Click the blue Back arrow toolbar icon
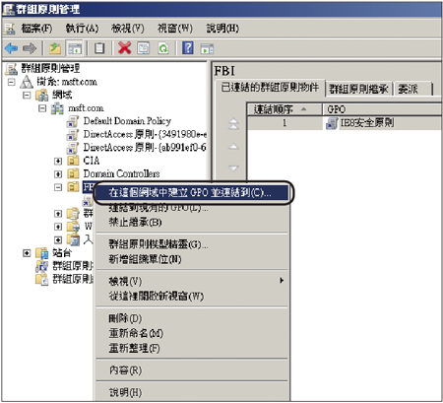 [11, 48]
